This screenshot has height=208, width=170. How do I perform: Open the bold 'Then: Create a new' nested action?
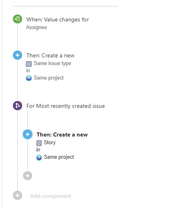coord(62,134)
